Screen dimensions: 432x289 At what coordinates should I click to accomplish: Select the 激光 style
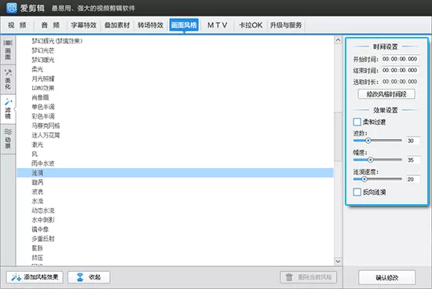tap(37, 144)
